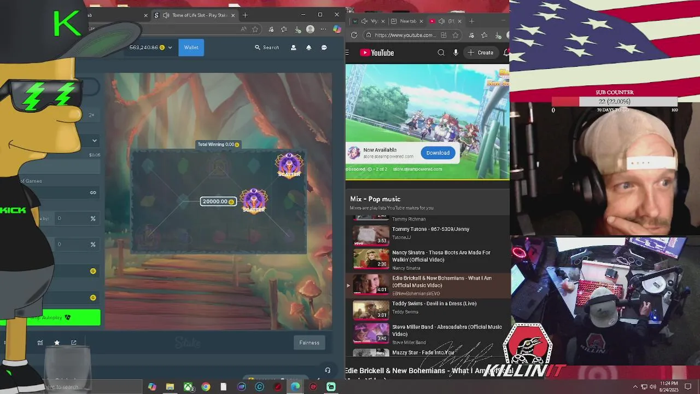700x394 pixels.
Task: Close the Tome of Life Slot tab
Action: click(x=233, y=15)
